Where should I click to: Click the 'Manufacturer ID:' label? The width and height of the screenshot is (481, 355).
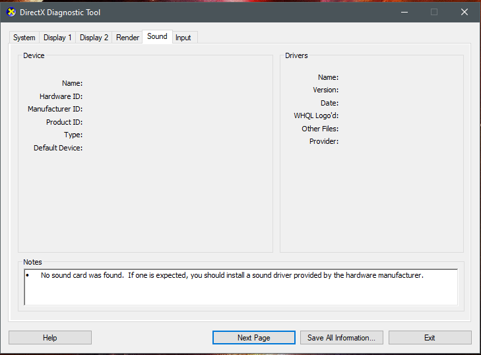55,109
